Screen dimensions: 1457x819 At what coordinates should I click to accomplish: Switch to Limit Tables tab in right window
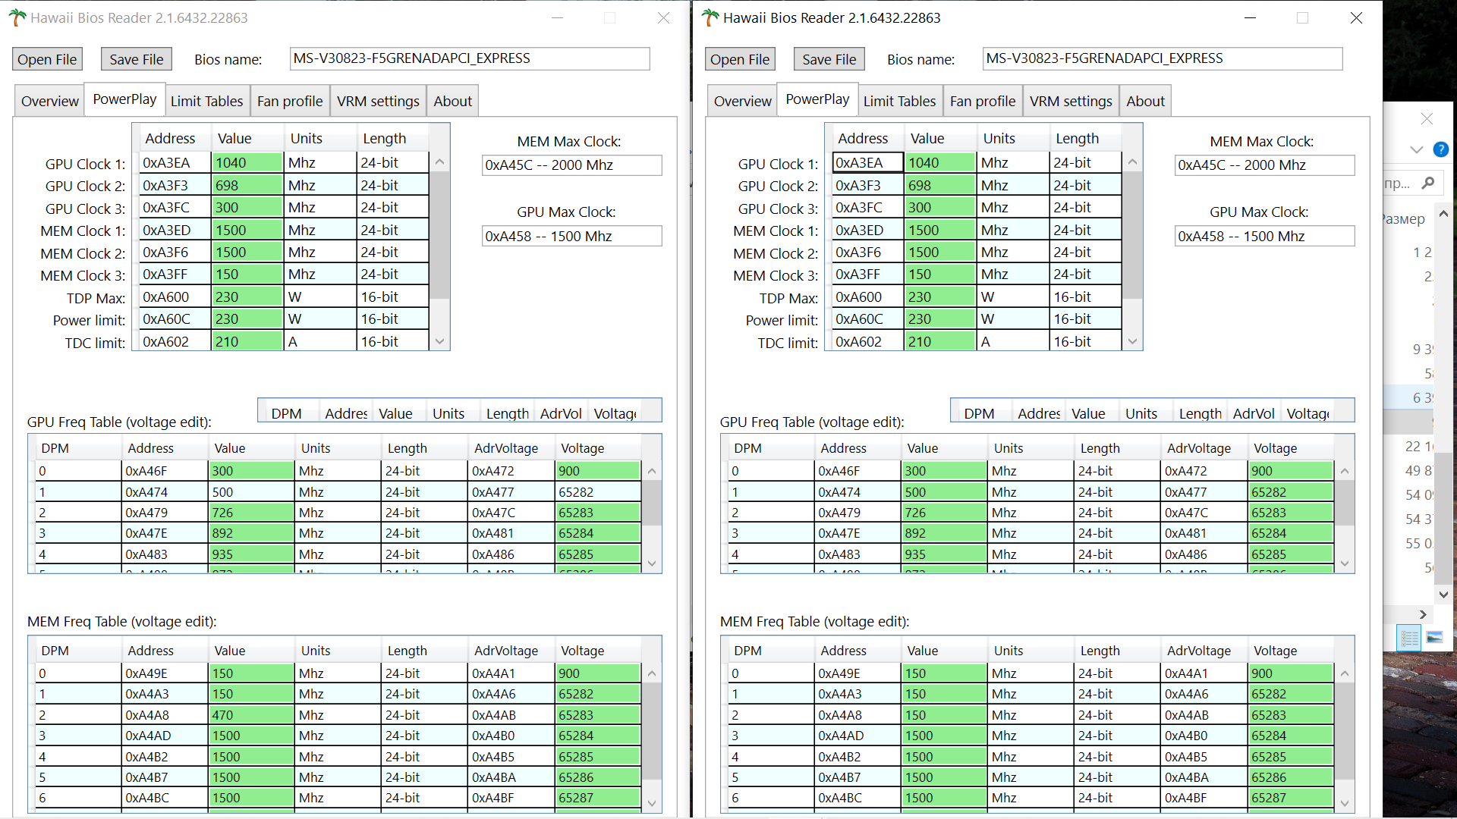pos(899,101)
